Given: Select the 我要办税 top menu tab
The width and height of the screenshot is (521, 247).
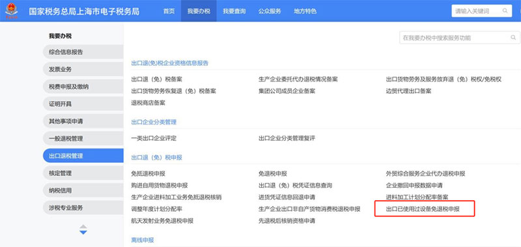Looking at the screenshot, I should 199,11.
